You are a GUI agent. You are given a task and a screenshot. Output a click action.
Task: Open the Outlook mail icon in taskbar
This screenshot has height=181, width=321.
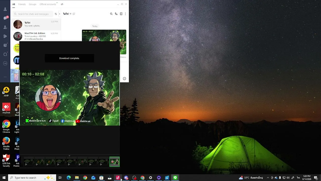pos(93,178)
